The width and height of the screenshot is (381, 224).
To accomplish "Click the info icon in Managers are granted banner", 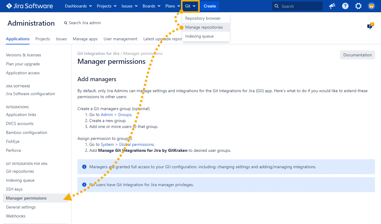I will click(x=84, y=167).
